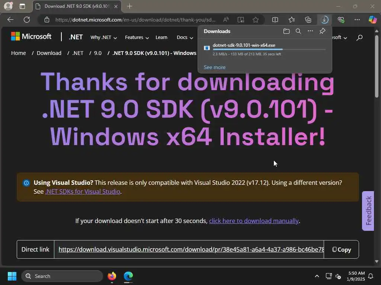Open a new tab with plus button
Screen dimensions: 381x285
pyautogui.click(x=130, y=6)
